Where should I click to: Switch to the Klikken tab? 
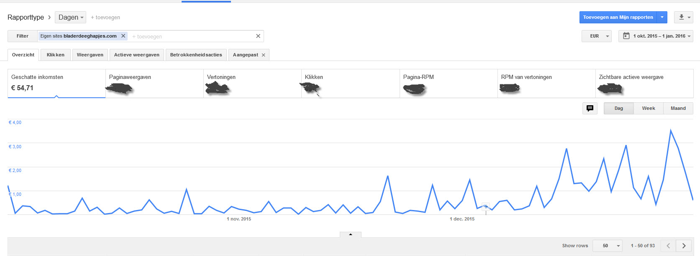56,55
